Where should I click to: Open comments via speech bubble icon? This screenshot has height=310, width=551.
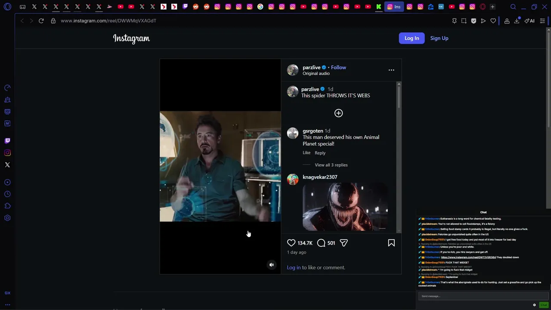[321, 243]
